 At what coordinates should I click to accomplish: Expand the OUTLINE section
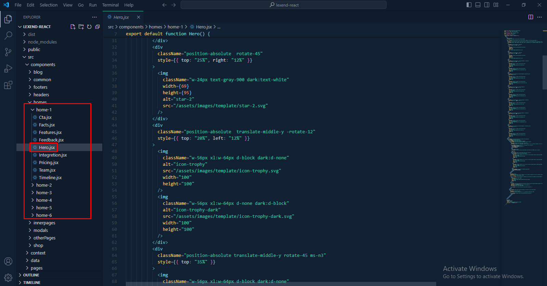[31, 275]
